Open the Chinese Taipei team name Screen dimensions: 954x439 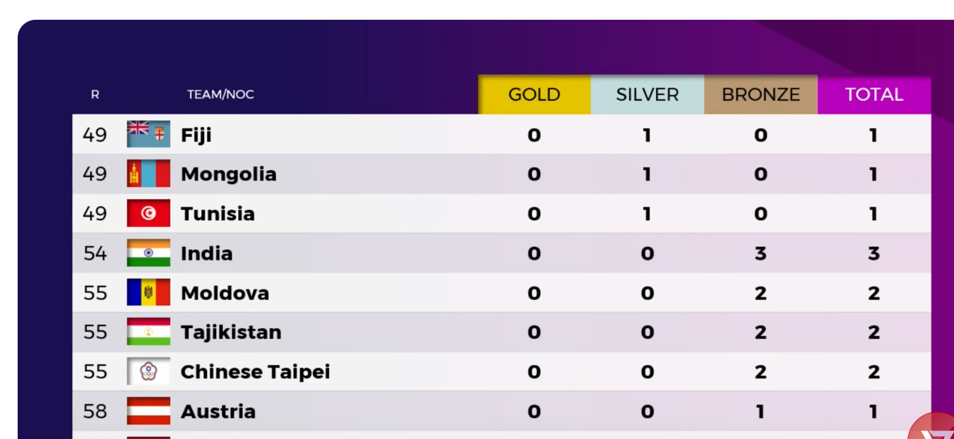coord(256,372)
